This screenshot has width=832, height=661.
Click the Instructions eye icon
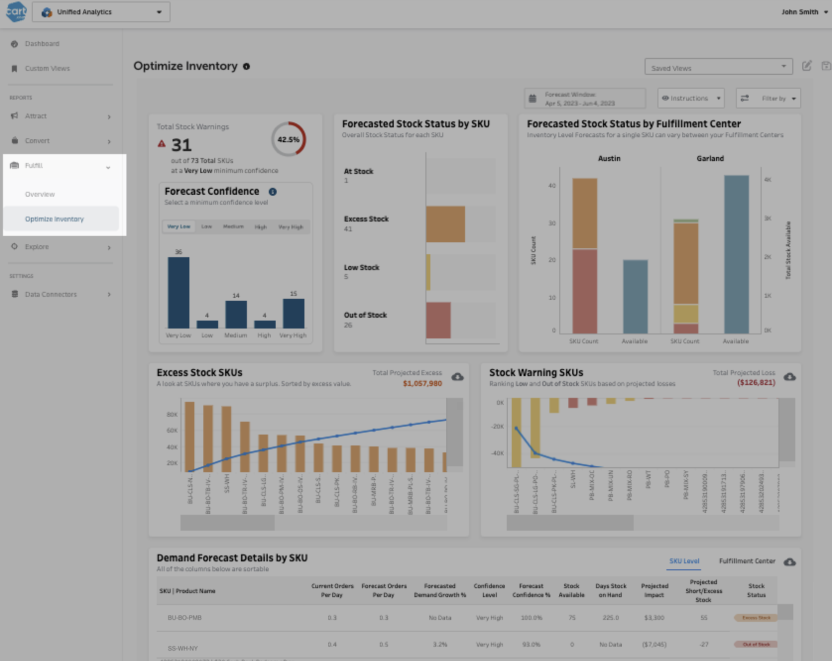coord(665,98)
